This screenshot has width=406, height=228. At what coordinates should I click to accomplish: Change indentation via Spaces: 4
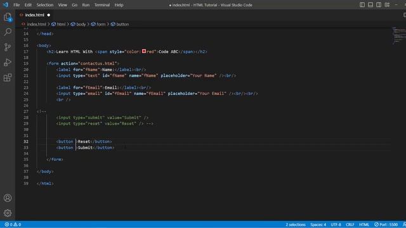tap(318, 225)
